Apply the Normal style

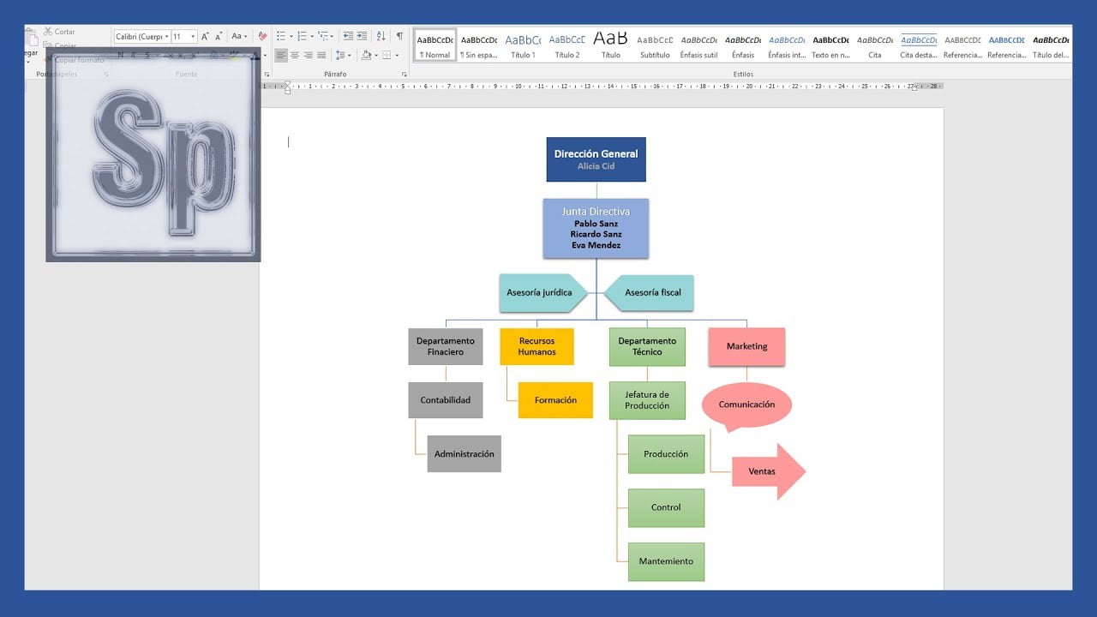click(x=435, y=45)
